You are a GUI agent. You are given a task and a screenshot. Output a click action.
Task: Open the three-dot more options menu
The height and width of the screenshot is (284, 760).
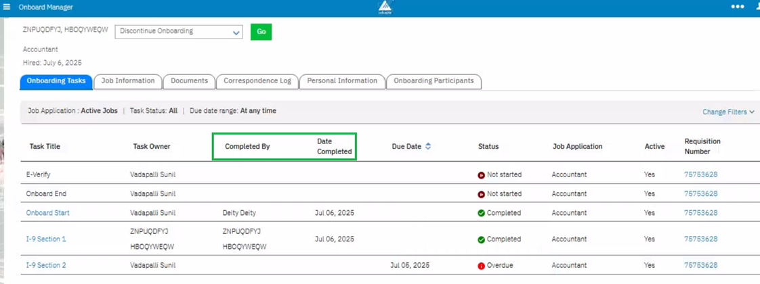pos(737,7)
